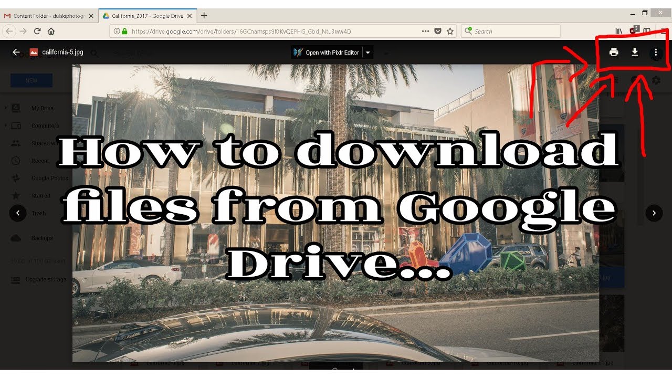Open Google Photos in Drive sidebar

pyautogui.click(x=49, y=178)
